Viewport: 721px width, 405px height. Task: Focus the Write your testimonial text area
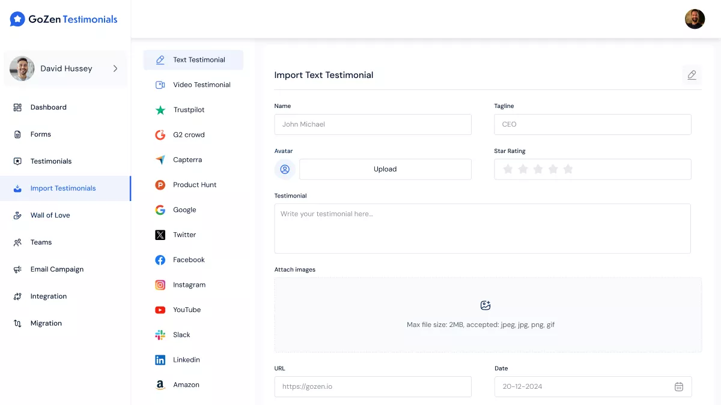tap(482, 229)
